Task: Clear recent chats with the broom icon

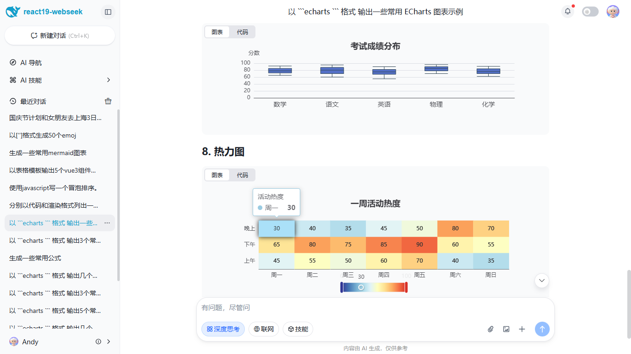Action: point(108,102)
